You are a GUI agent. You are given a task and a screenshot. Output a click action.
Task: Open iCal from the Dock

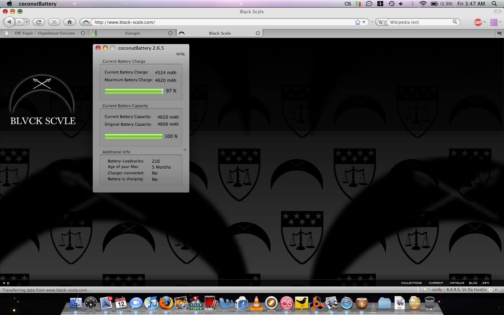[121, 303]
